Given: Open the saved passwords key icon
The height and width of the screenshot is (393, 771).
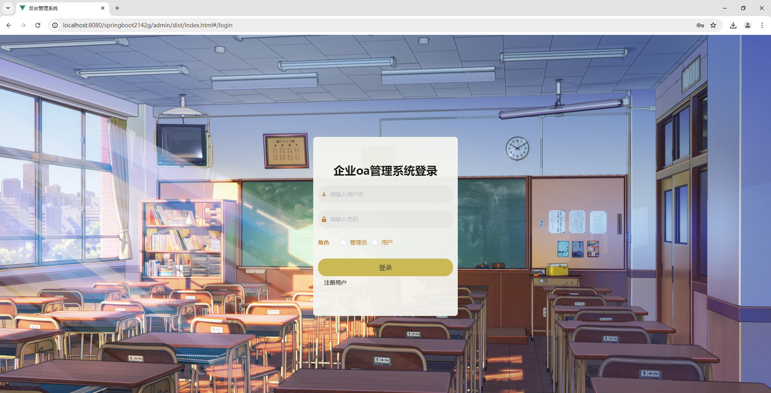Looking at the screenshot, I should pos(700,25).
